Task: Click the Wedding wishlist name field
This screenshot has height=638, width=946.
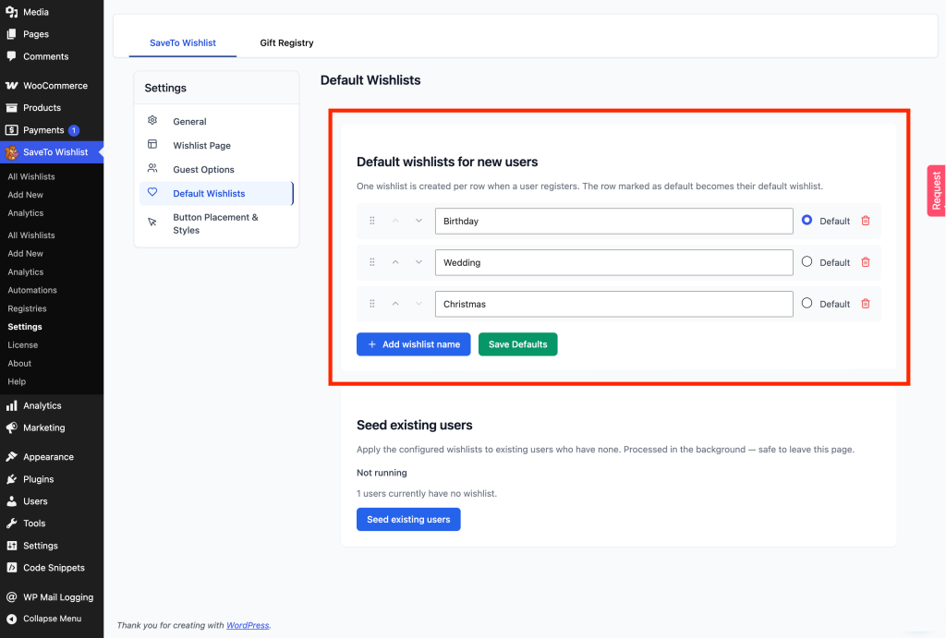Action: click(x=613, y=263)
